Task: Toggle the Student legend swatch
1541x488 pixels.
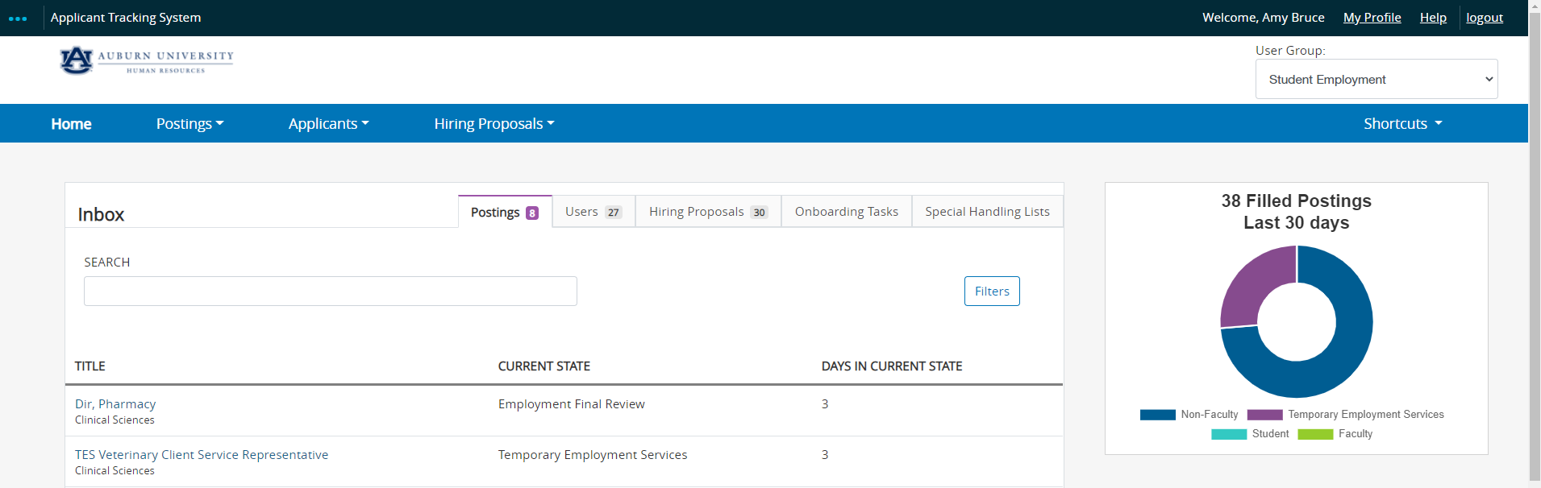Action: [1228, 434]
